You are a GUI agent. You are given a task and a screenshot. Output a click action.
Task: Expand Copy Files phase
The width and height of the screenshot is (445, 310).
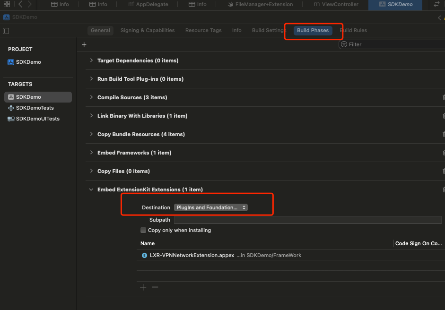pos(91,171)
